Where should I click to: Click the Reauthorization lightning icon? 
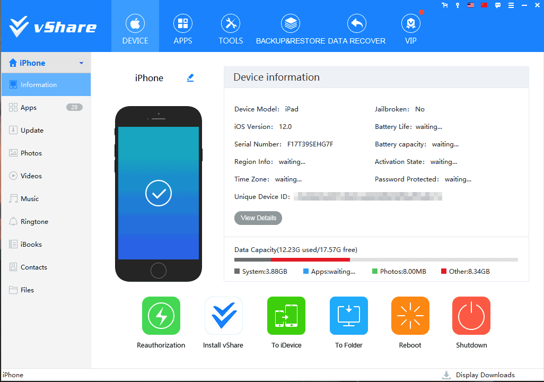(x=161, y=316)
